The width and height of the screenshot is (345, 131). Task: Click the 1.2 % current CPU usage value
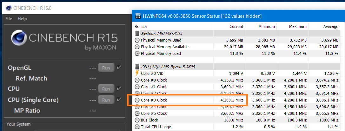pyautogui.click(x=238, y=127)
